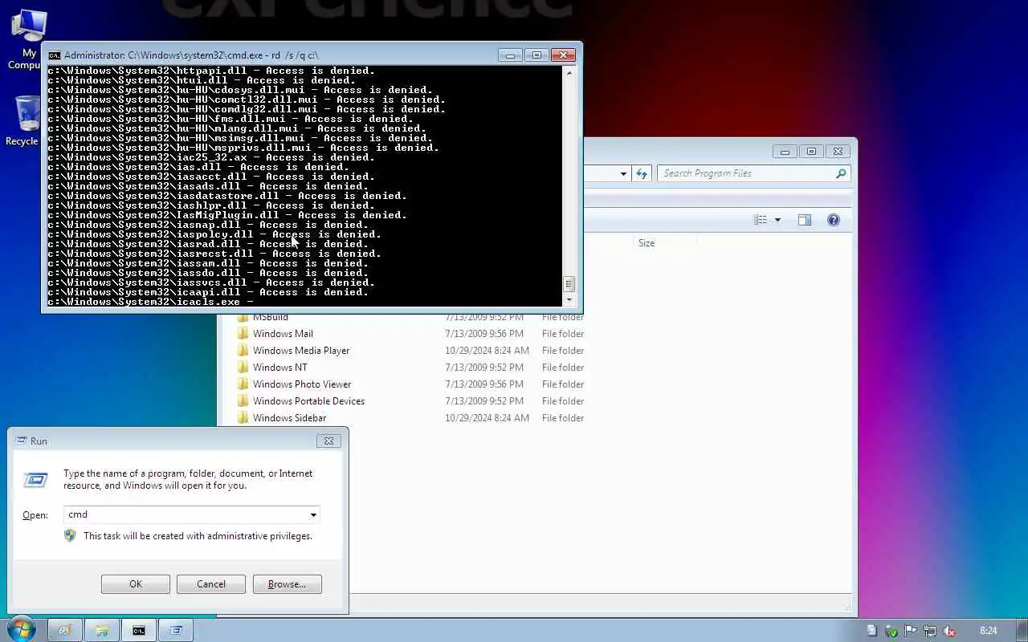Click Windows Mail date 7/13/2009 9:56 PM
The image size is (1028, 642).
(x=483, y=334)
